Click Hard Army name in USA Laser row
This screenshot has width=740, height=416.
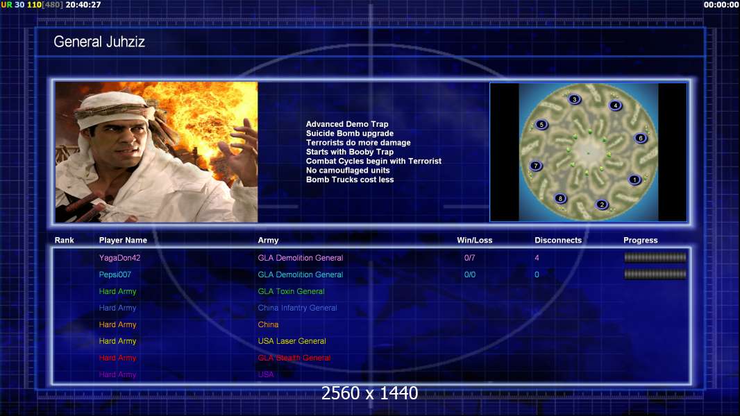coord(117,341)
